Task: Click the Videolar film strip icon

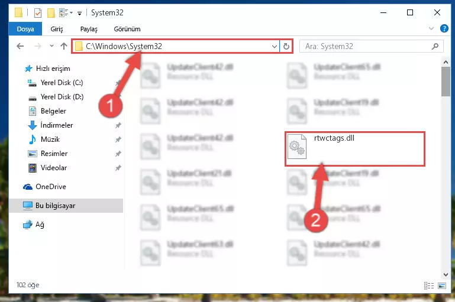Action: (x=33, y=168)
